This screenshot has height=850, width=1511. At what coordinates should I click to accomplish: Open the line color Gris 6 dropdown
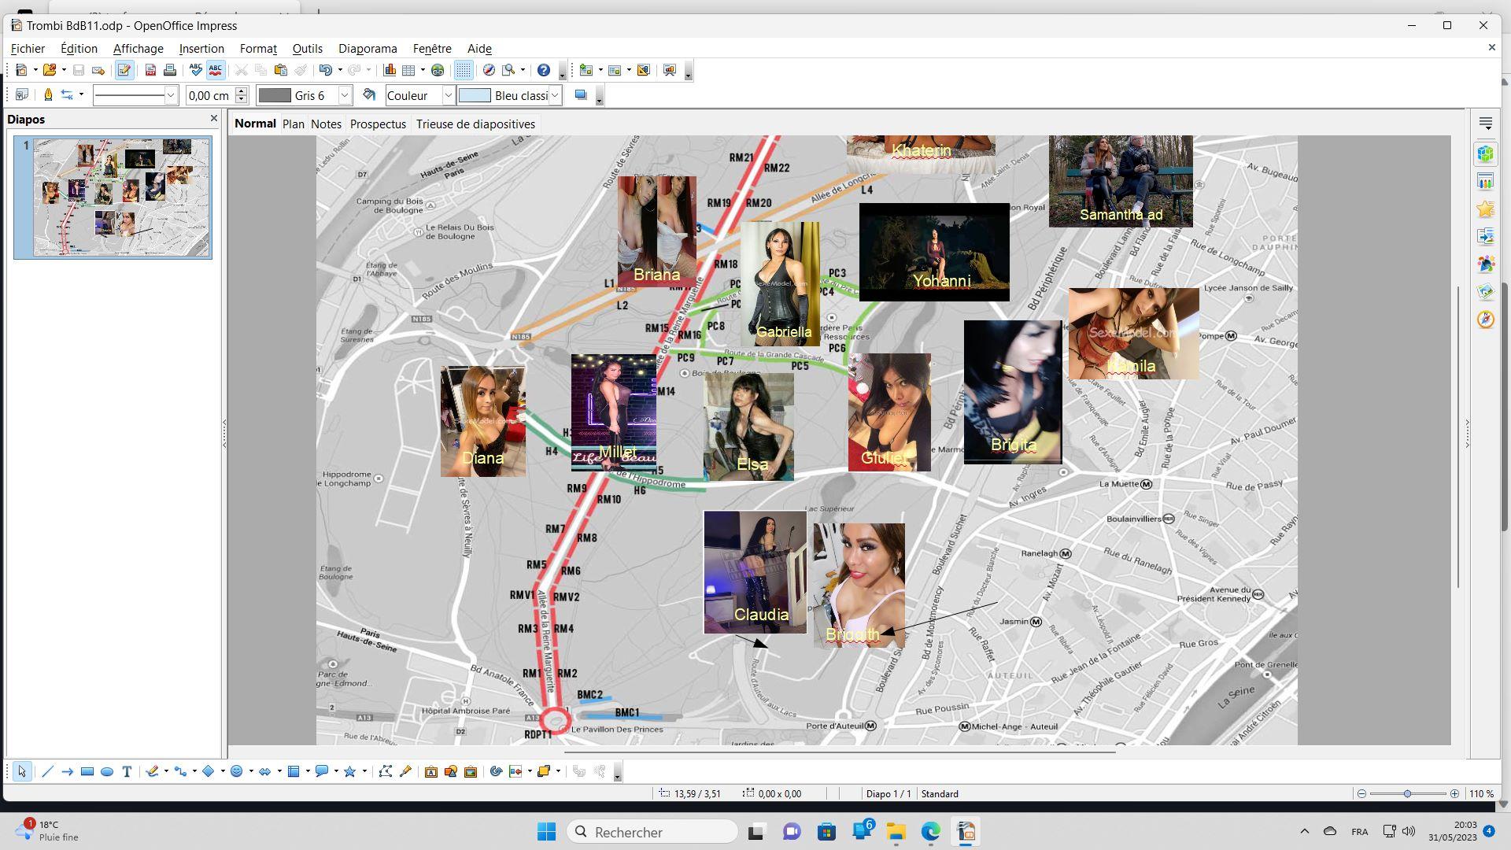pos(344,95)
